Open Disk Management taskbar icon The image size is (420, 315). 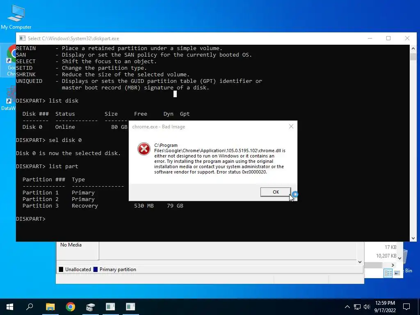point(90,307)
